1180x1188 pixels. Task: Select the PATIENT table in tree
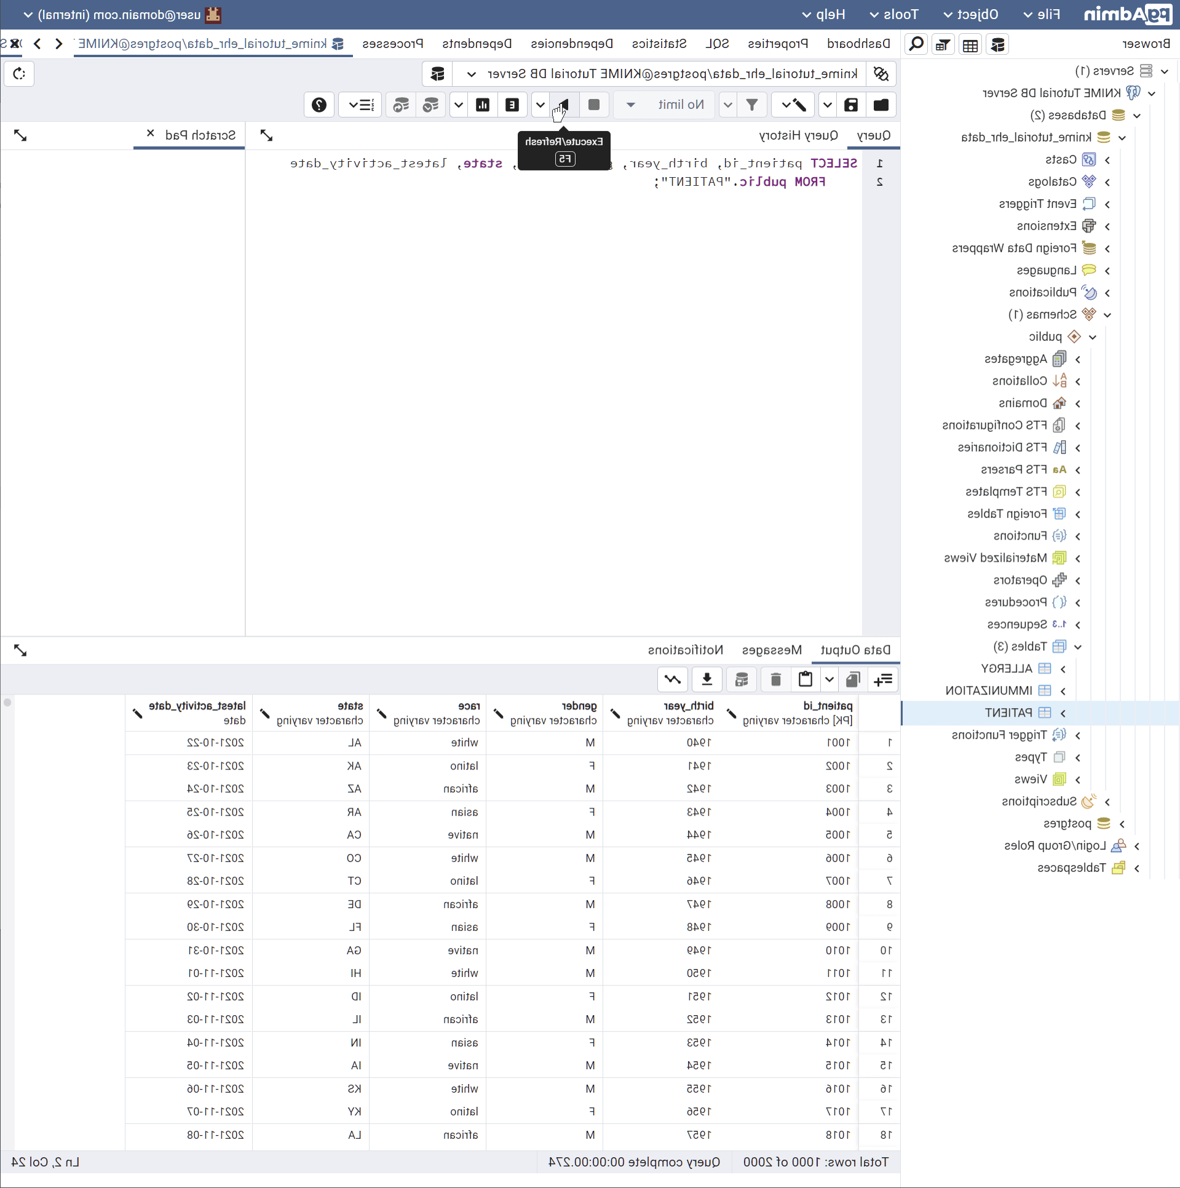point(1008,712)
